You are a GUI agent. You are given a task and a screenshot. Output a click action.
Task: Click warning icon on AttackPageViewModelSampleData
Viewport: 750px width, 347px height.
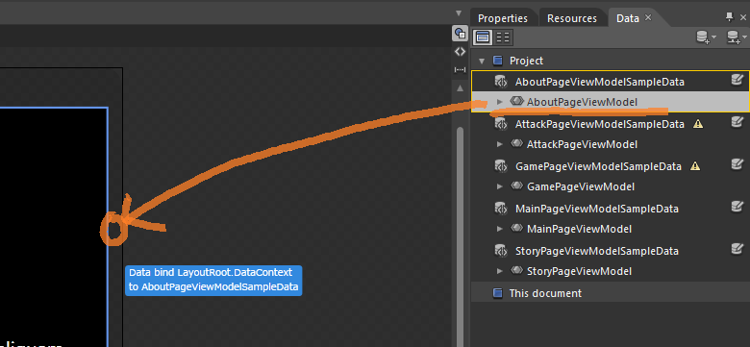click(x=698, y=124)
